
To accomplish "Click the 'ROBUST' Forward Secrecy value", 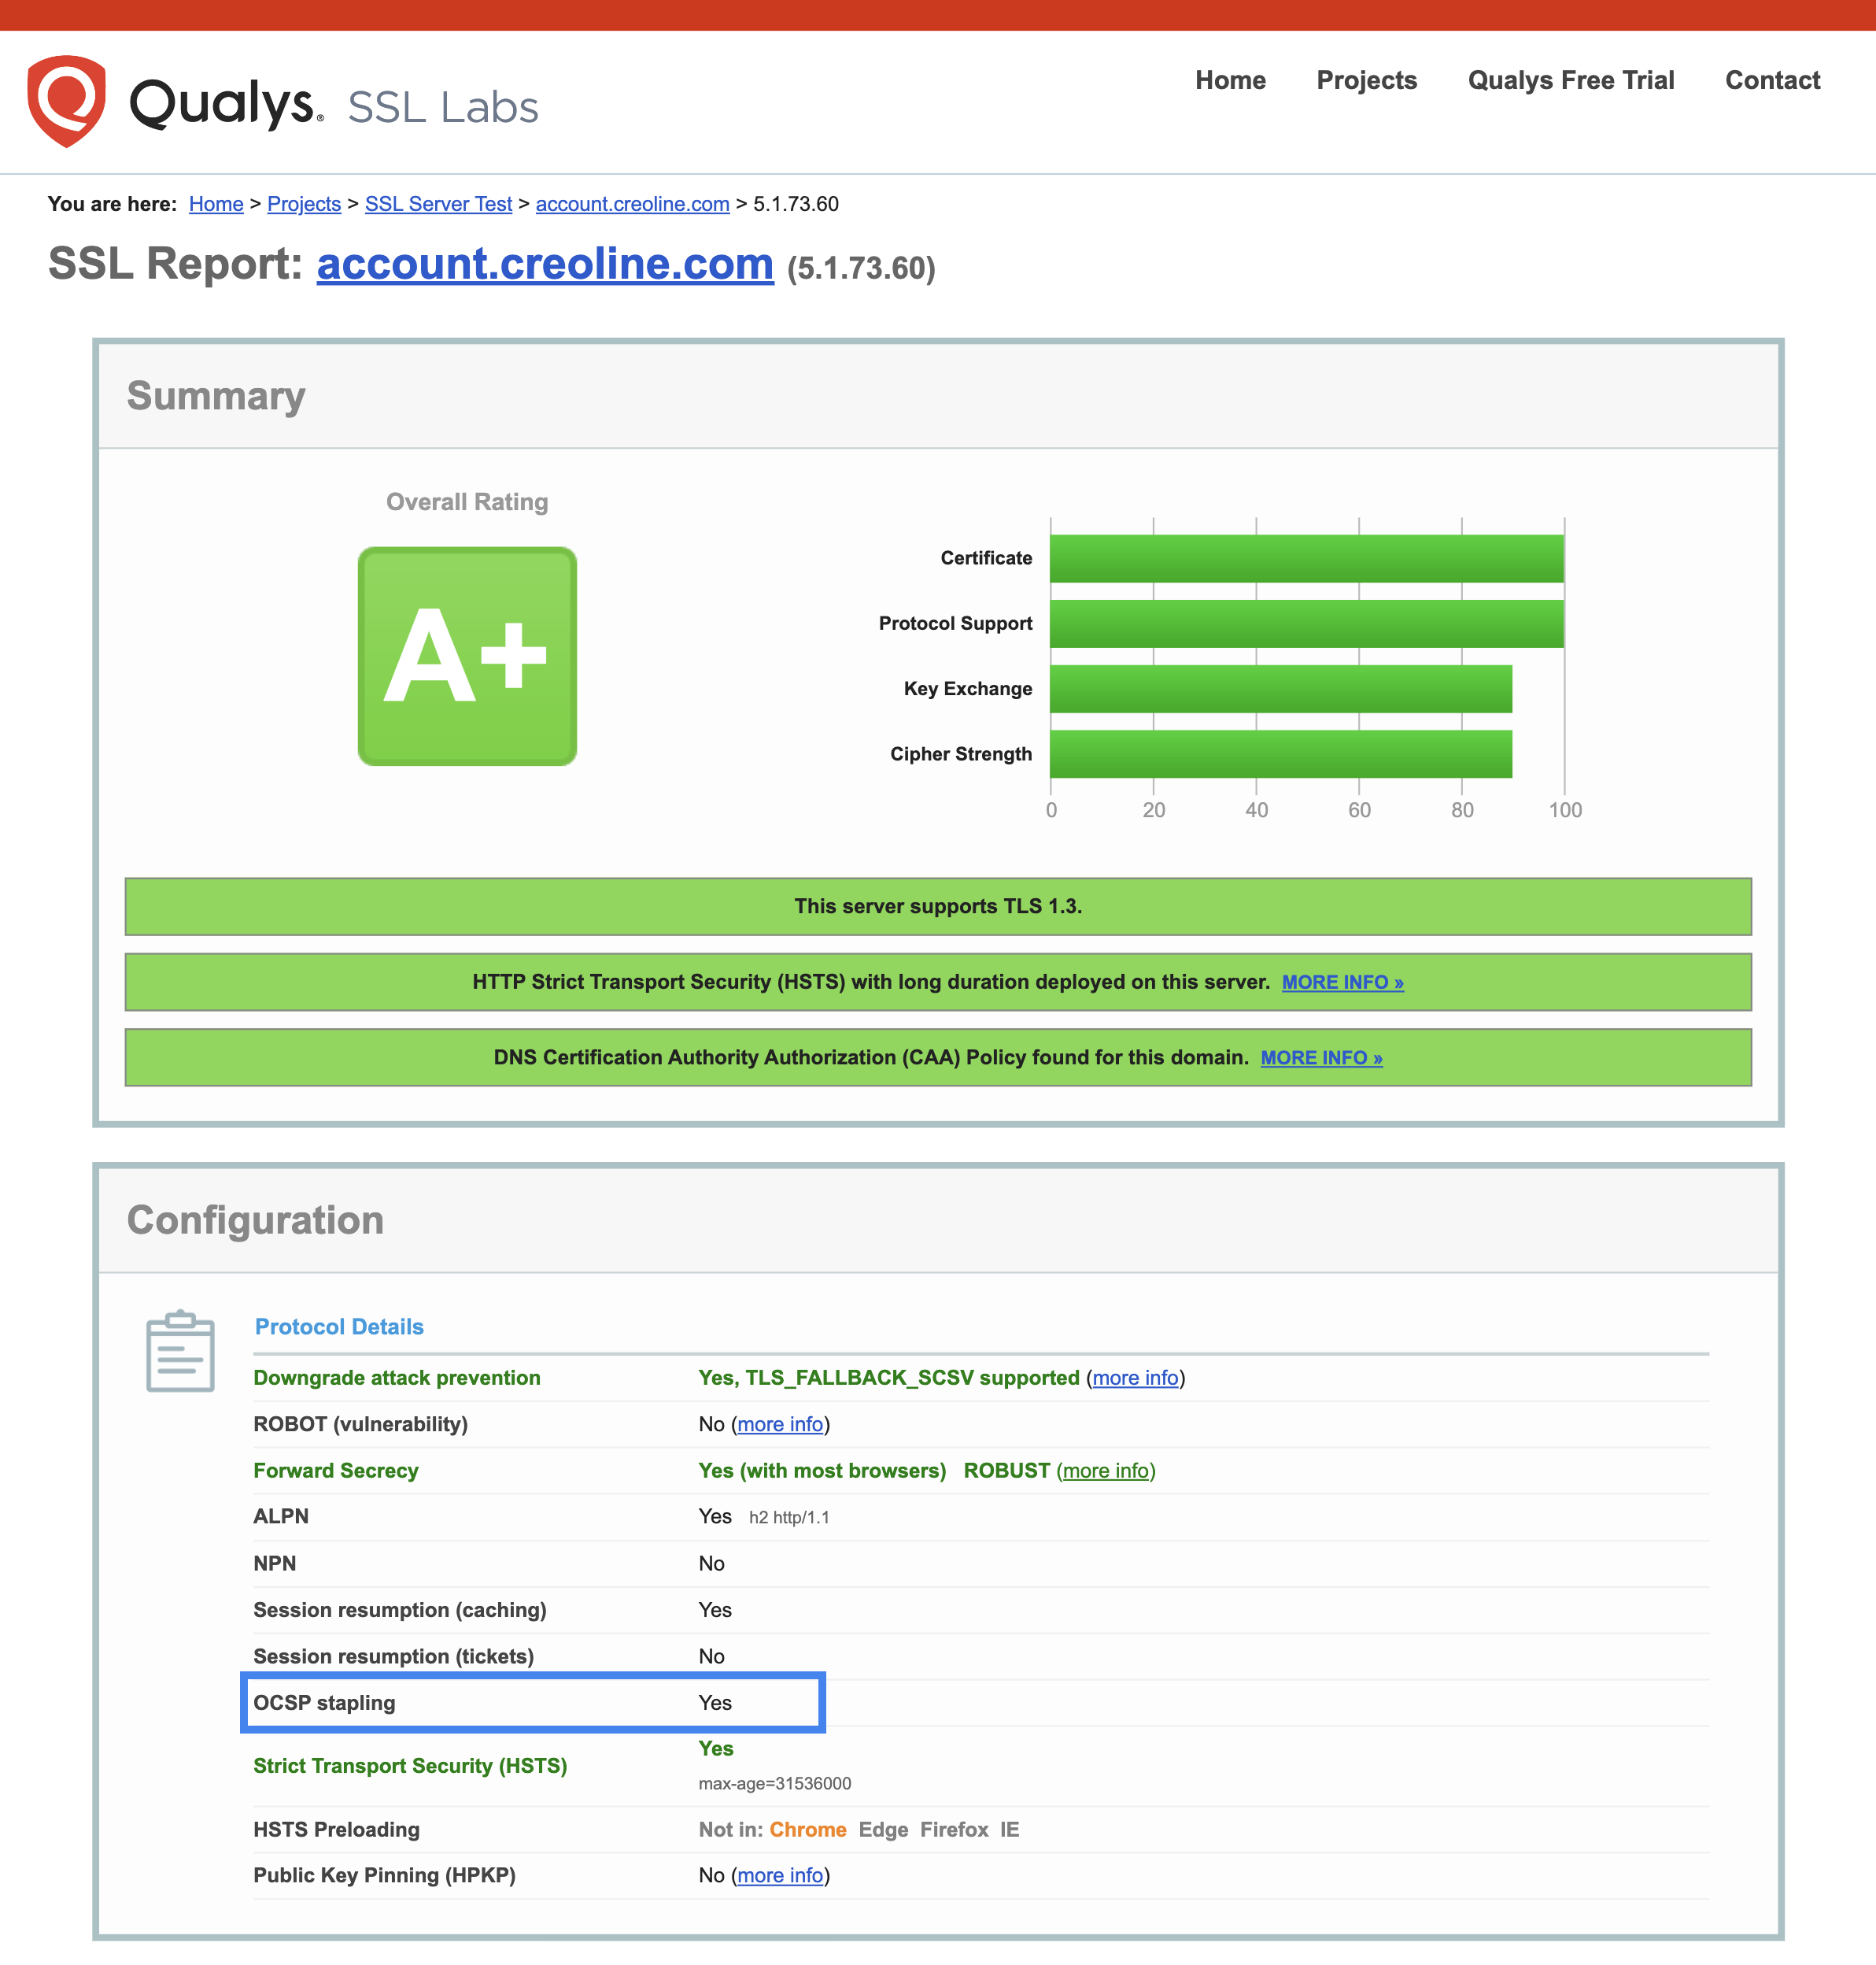I will (x=1006, y=1471).
